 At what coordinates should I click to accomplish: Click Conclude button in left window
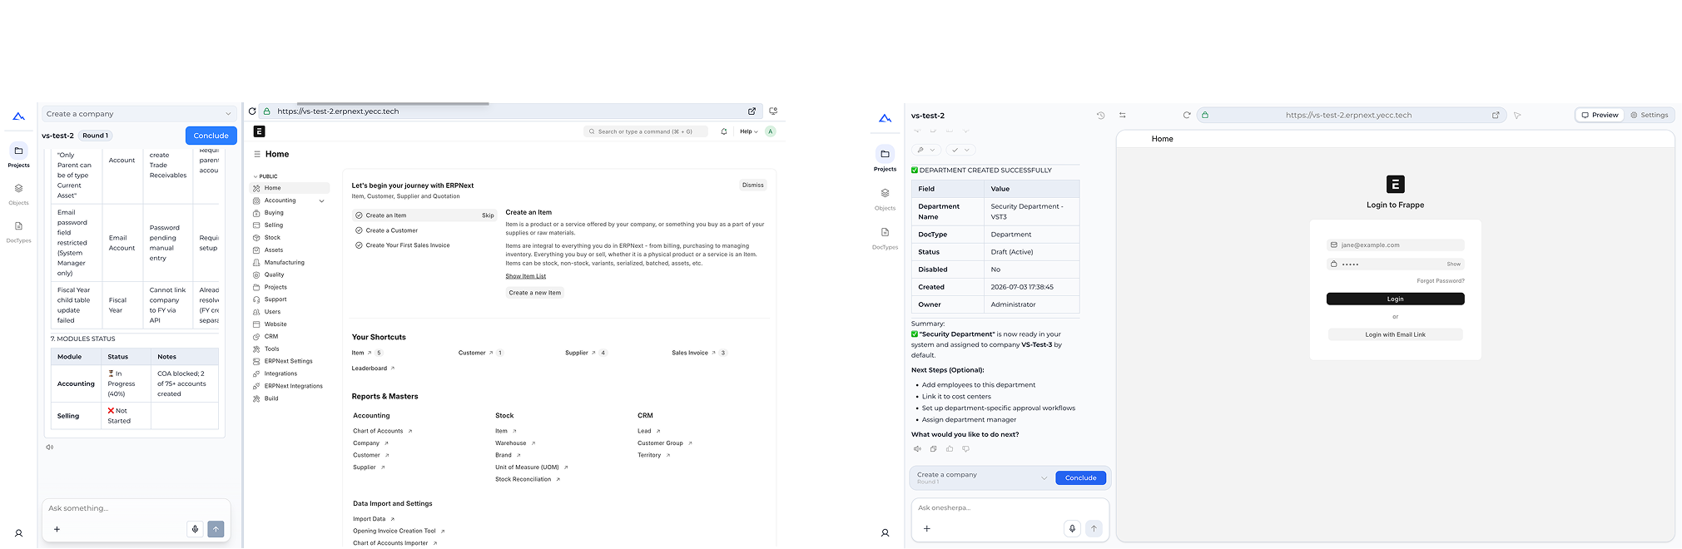pyautogui.click(x=211, y=136)
